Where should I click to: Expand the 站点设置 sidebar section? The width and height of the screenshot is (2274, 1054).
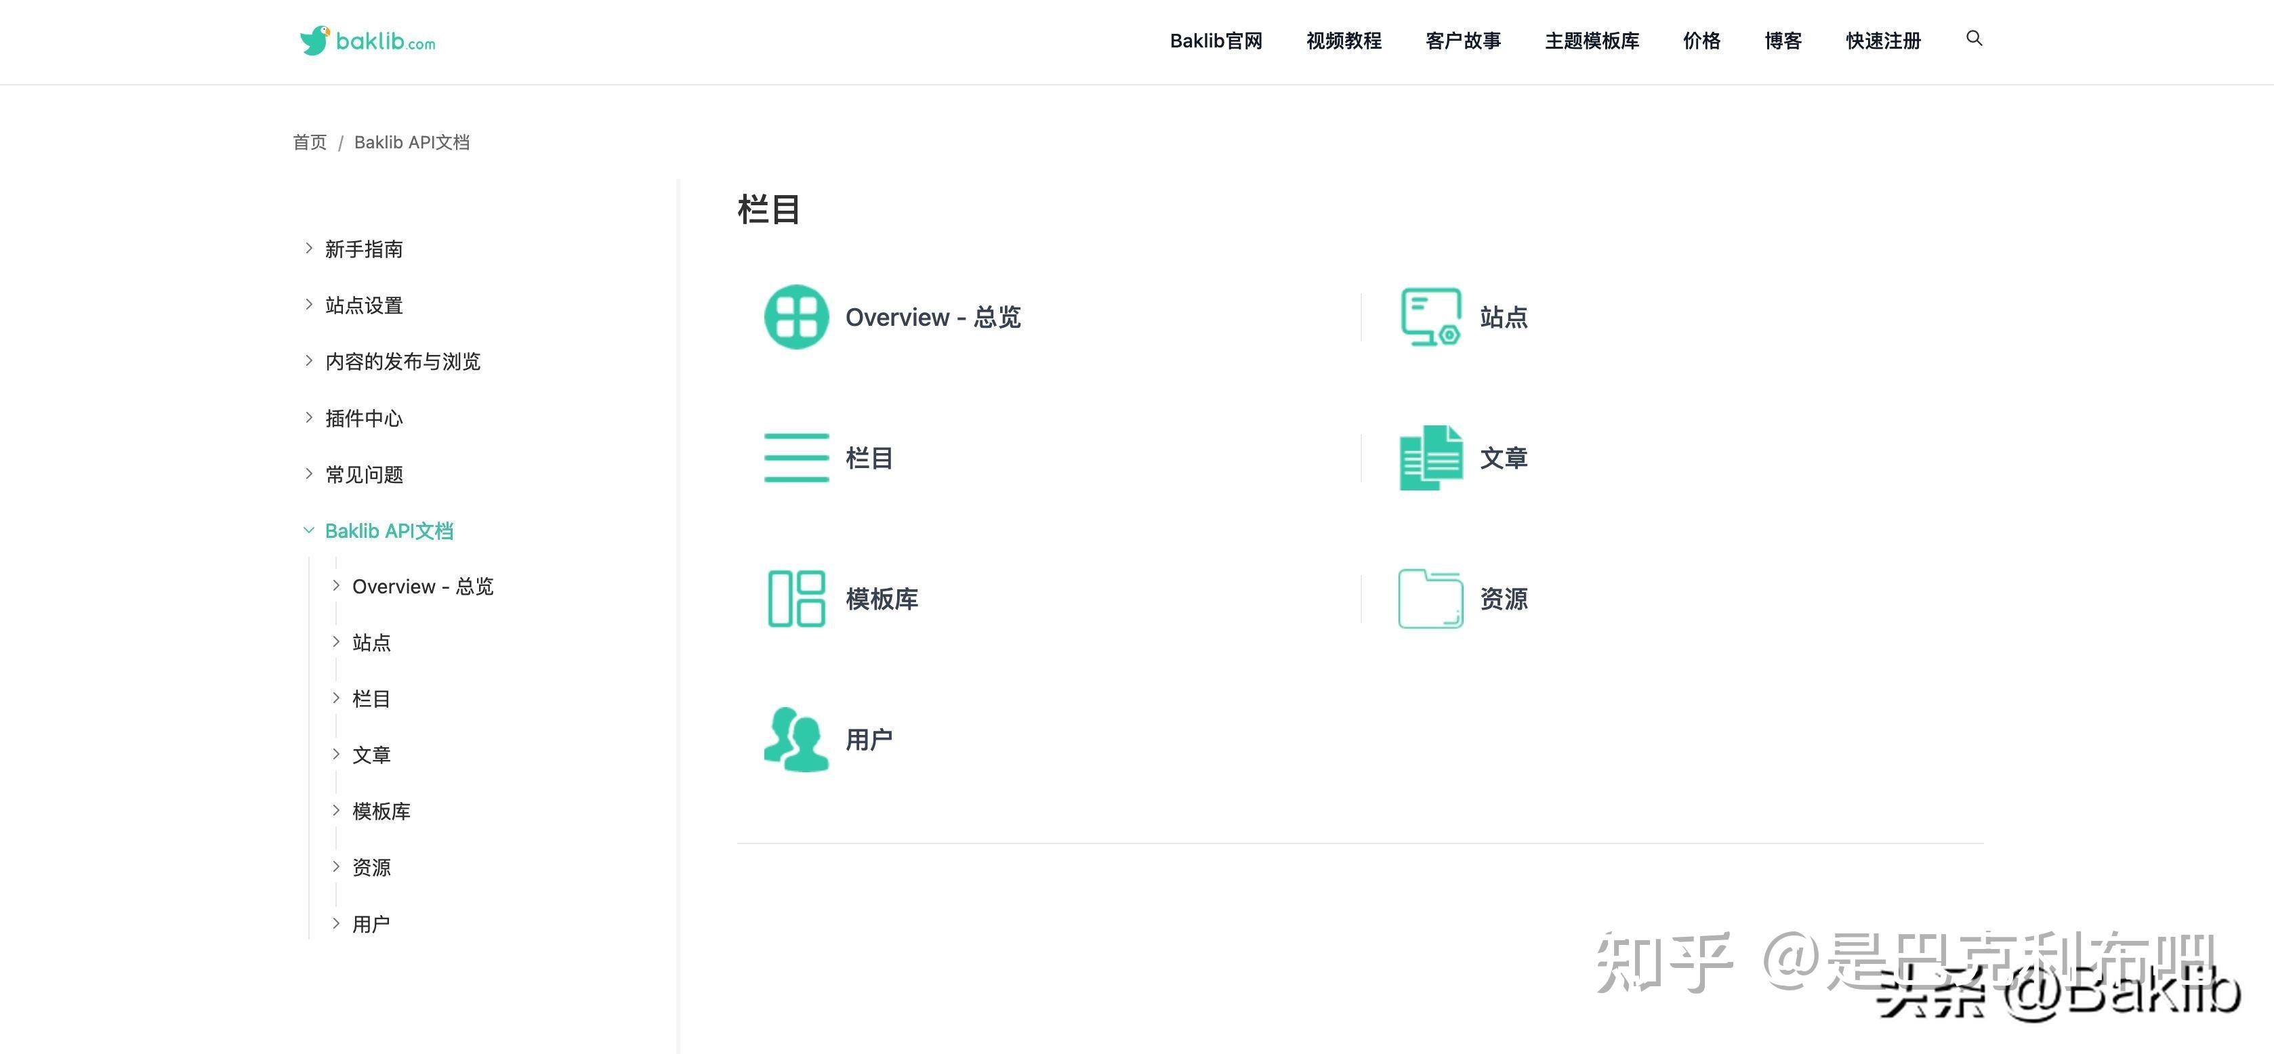[x=308, y=305]
